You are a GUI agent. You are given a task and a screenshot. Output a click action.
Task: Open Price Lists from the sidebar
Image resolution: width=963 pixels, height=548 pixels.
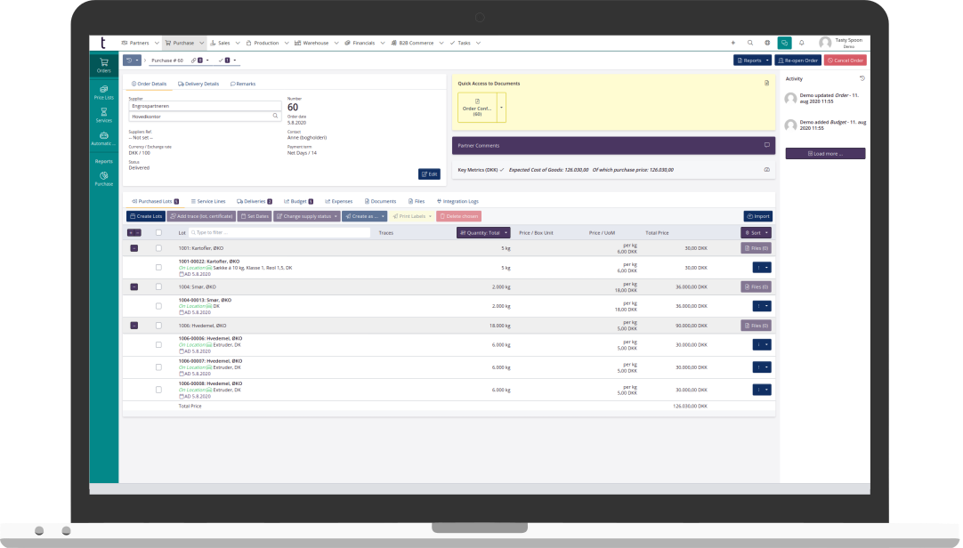coord(104,92)
